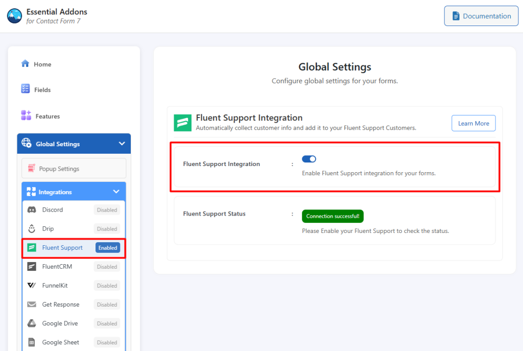Screen dimensions: 523x351
Task: Click the Home house icon
Action: [25, 63]
